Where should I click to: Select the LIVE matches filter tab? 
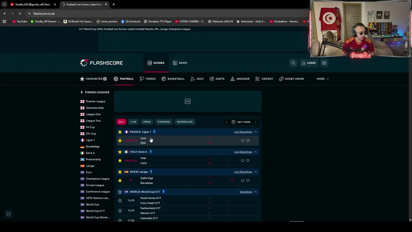click(133, 122)
